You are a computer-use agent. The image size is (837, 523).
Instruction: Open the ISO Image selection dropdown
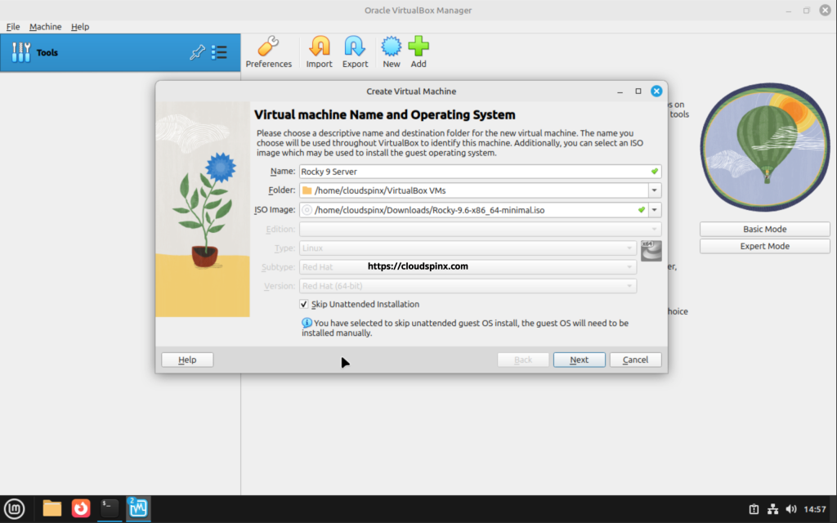[x=654, y=209]
